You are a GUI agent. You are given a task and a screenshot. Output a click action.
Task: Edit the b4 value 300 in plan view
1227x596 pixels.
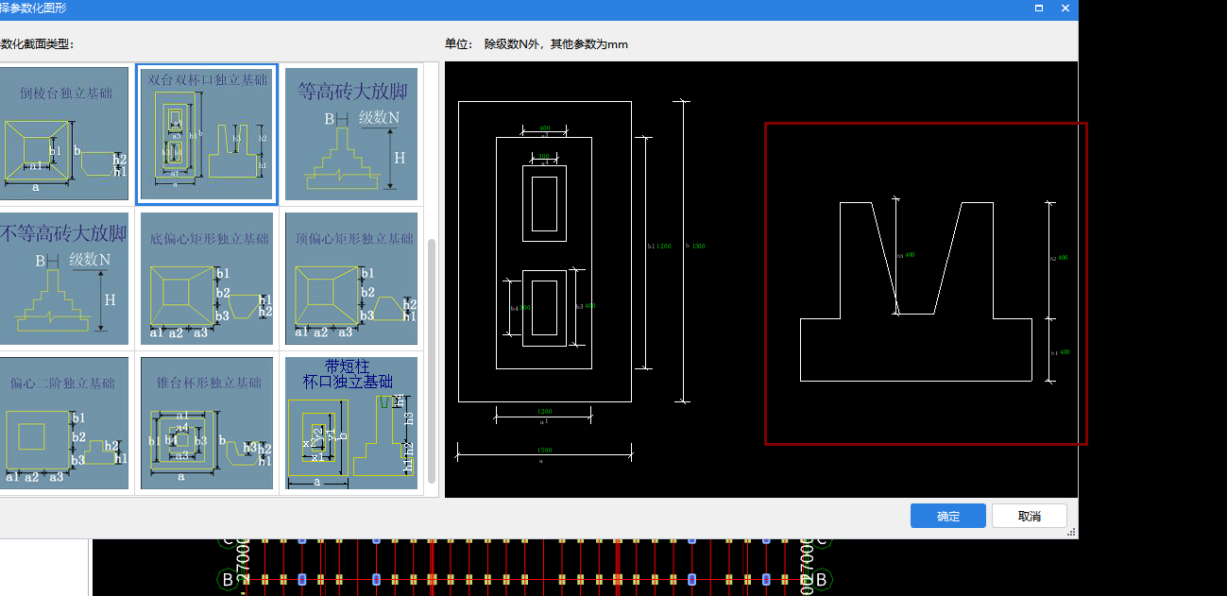(525, 308)
